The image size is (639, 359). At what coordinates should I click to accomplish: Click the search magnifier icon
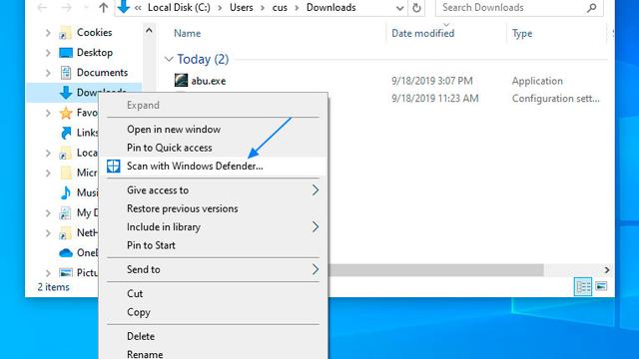coord(592,8)
